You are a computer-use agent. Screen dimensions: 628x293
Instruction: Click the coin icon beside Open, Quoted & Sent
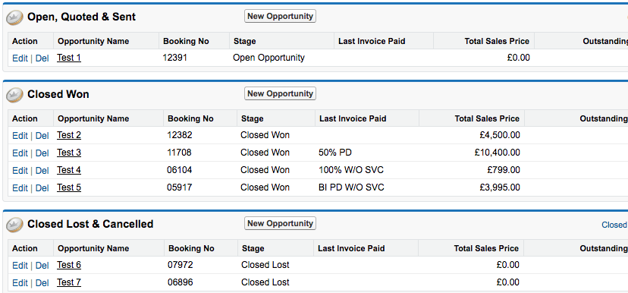(x=15, y=17)
